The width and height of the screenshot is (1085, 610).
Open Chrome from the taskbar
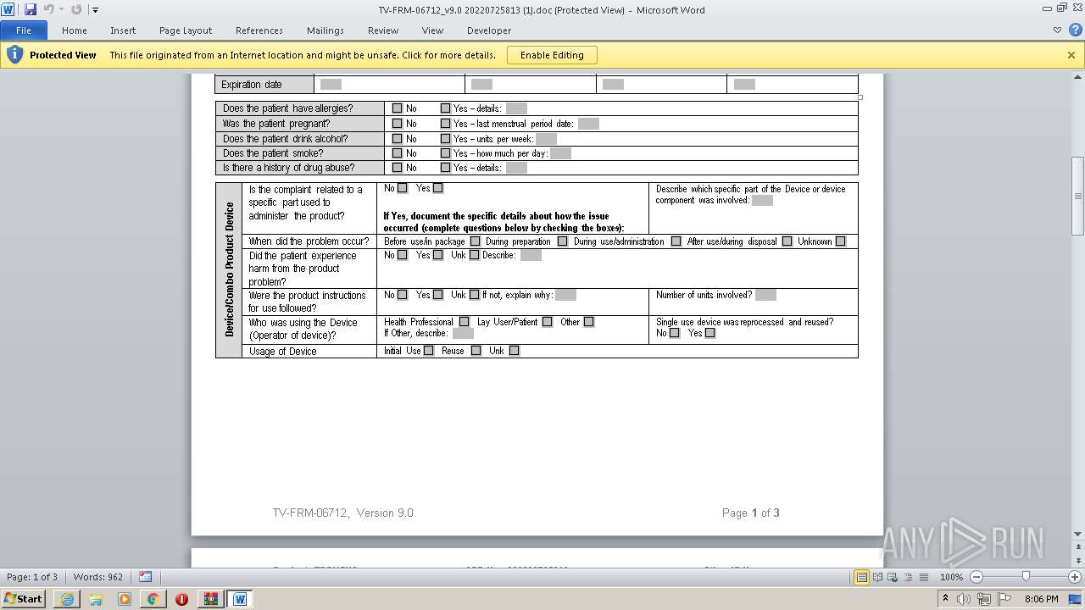(x=153, y=599)
